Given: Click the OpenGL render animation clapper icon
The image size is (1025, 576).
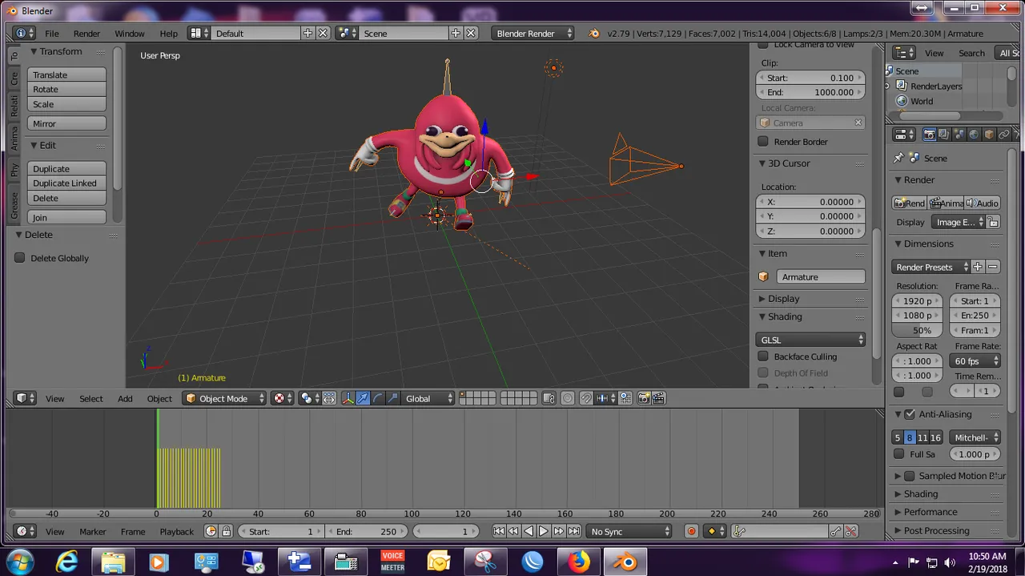Looking at the screenshot, I should pos(658,398).
